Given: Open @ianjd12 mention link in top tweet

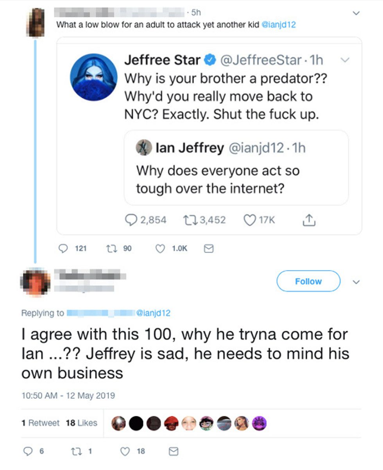Looking at the screenshot, I should pos(278,25).
